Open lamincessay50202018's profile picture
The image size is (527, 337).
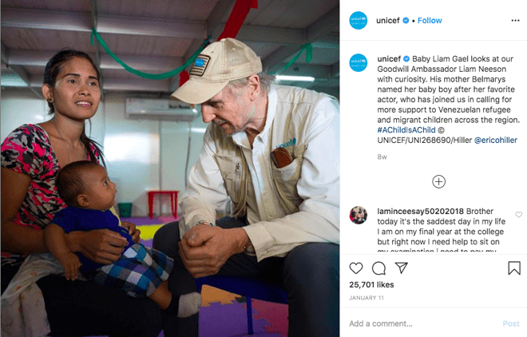pos(359,215)
